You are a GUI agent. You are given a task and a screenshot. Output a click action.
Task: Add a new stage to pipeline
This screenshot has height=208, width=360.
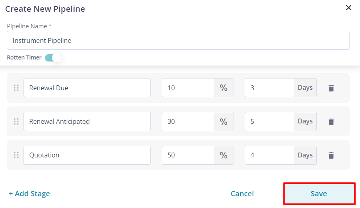[30, 194]
